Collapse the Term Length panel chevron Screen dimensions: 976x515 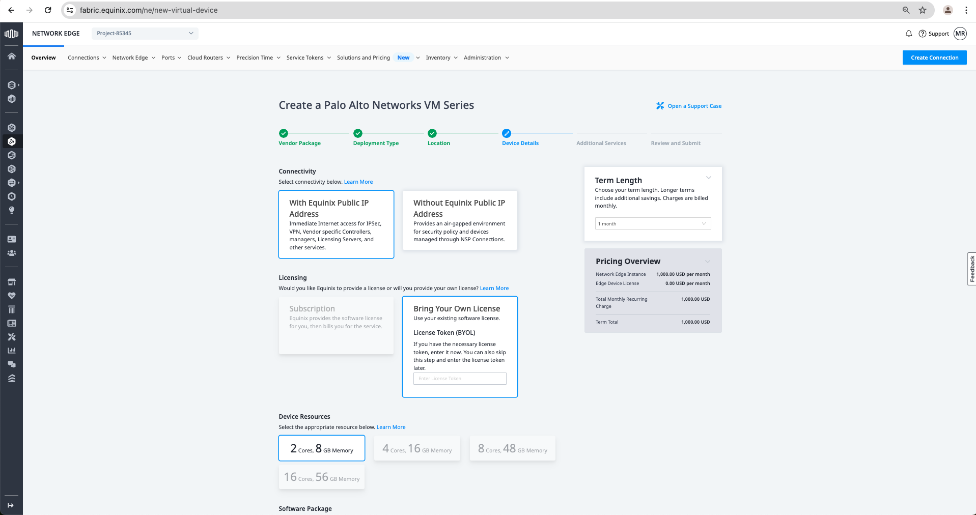click(708, 178)
